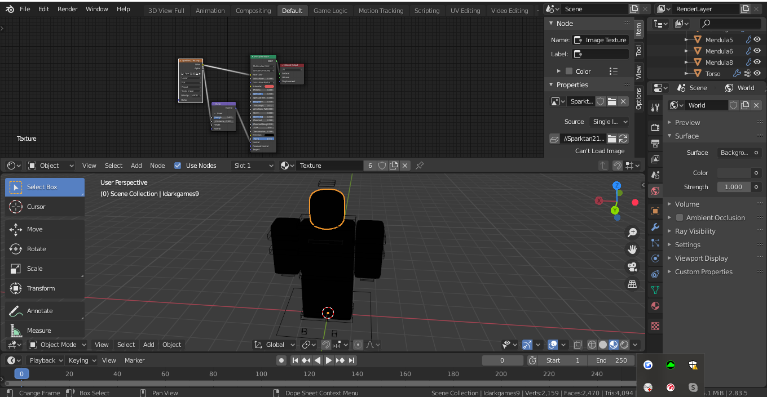This screenshot has width=767, height=397.
Task: Enable the Ambient Occlusion checkbox
Action: pyautogui.click(x=680, y=218)
